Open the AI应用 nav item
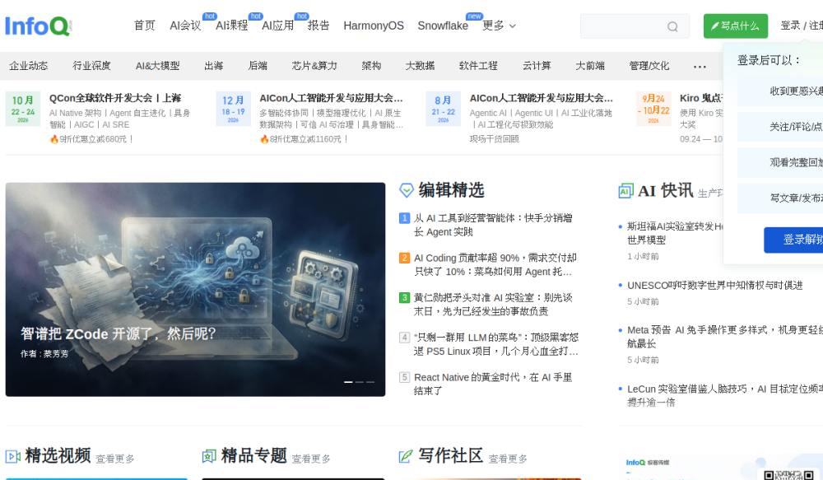Screen dimensions: 823x480 (x=277, y=26)
